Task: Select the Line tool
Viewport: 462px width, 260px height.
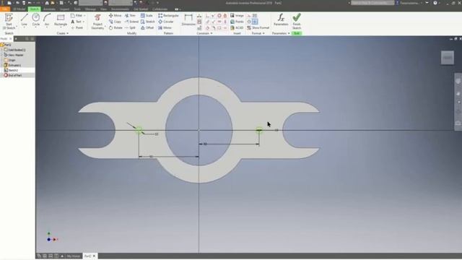Action: coord(24,19)
